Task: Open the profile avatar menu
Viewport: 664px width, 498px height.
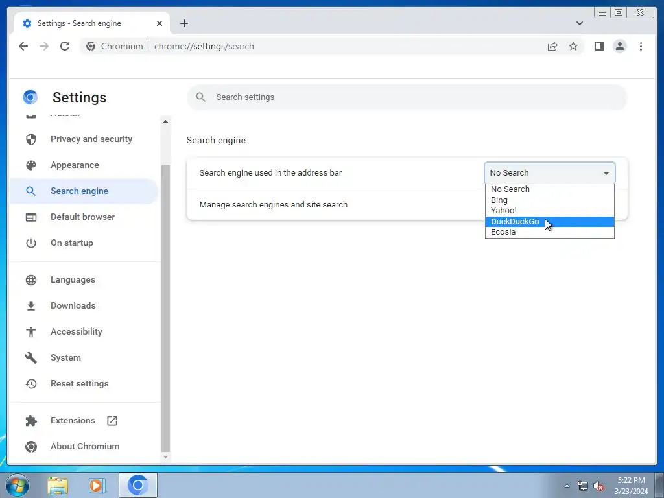Action: pos(619,46)
